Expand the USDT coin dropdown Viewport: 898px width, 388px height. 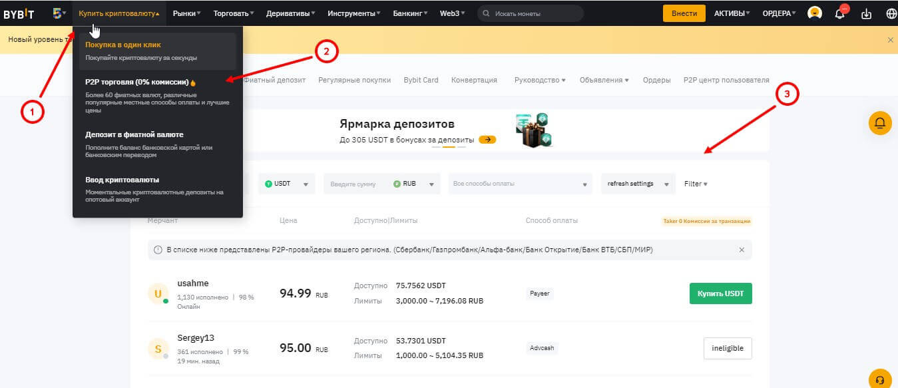click(x=287, y=184)
